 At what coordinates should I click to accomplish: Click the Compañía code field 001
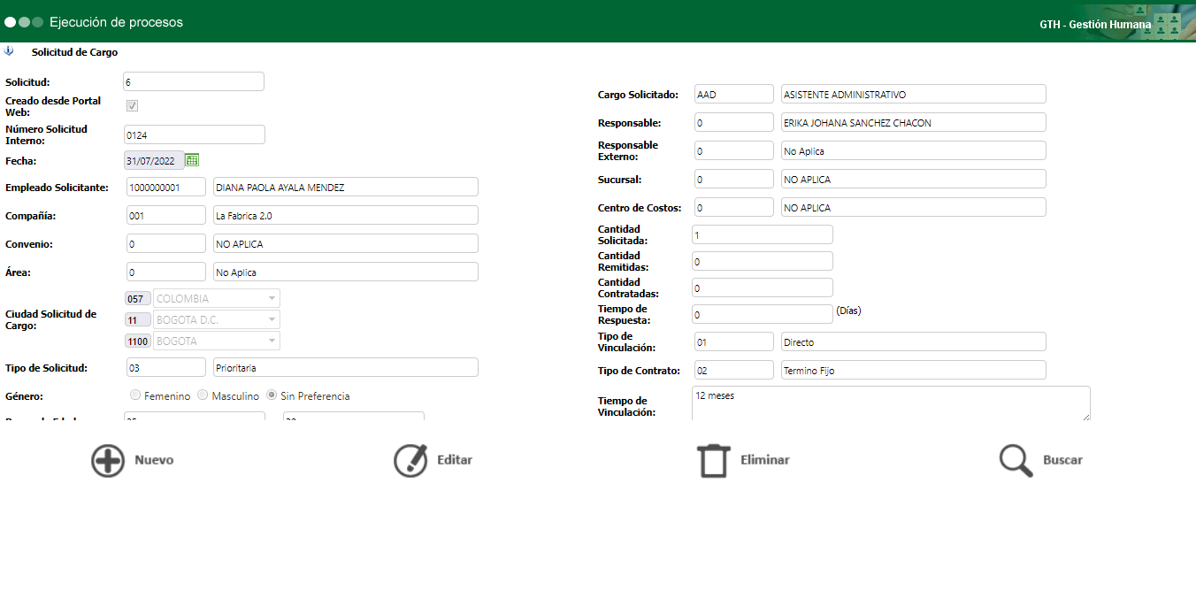(x=166, y=215)
